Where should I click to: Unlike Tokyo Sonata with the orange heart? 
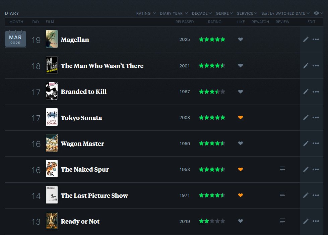(x=241, y=117)
